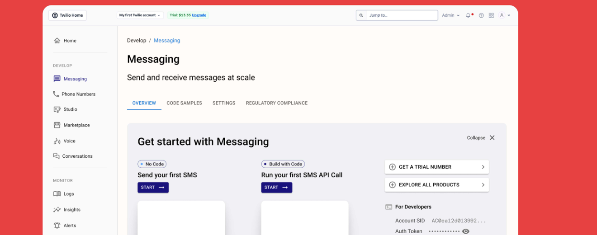Close the Get started panel with X

(x=492, y=138)
